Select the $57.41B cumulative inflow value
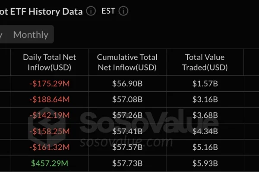The width and height of the screenshot is (259, 172). 127,132
